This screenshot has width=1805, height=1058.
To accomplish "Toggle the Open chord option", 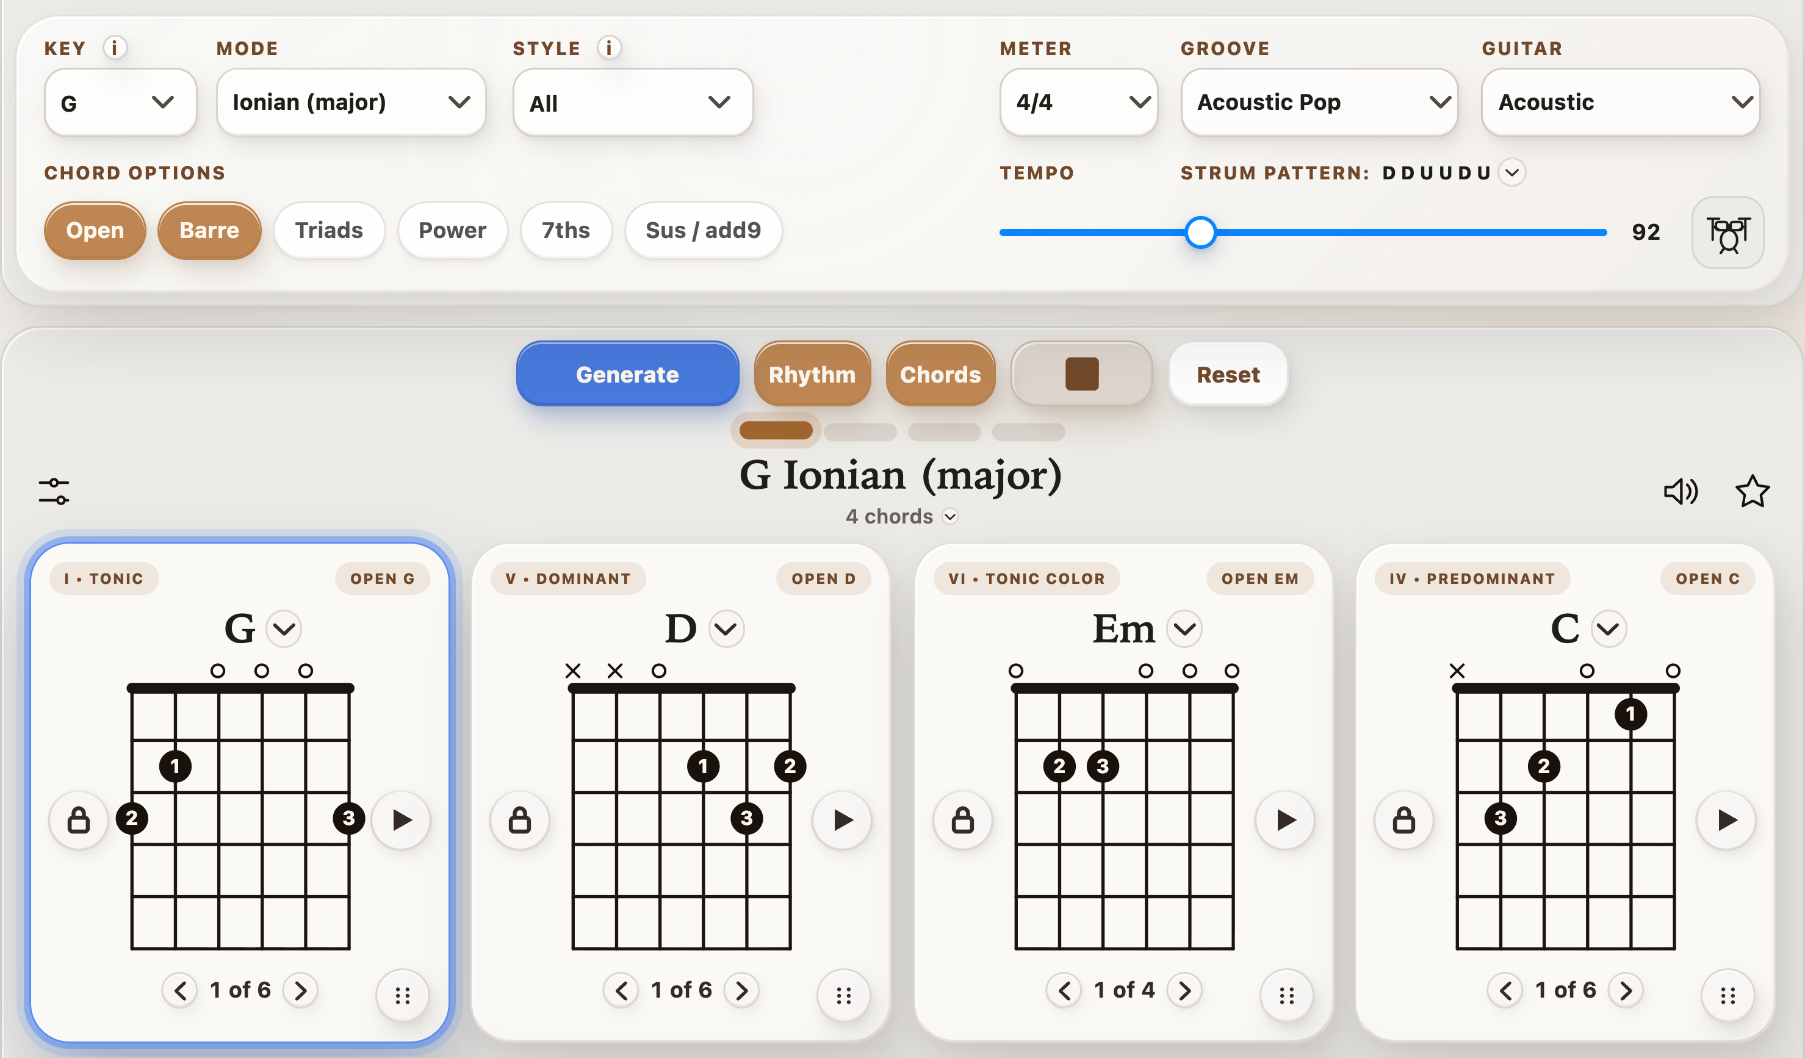I will pyautogui.click(x=95, y=230).
